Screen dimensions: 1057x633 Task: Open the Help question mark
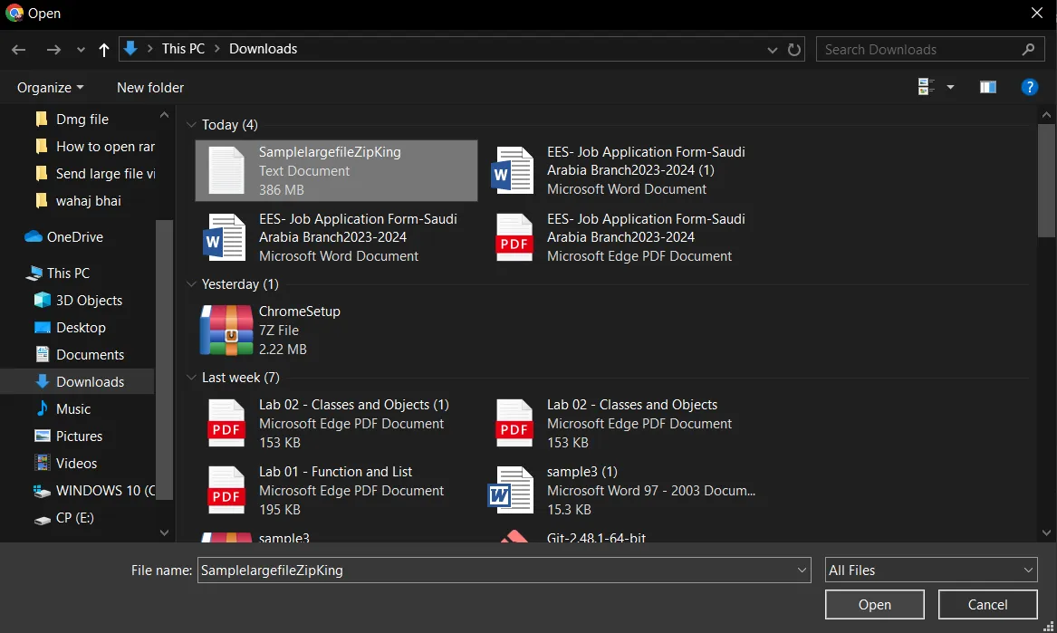coord(1029,87)
